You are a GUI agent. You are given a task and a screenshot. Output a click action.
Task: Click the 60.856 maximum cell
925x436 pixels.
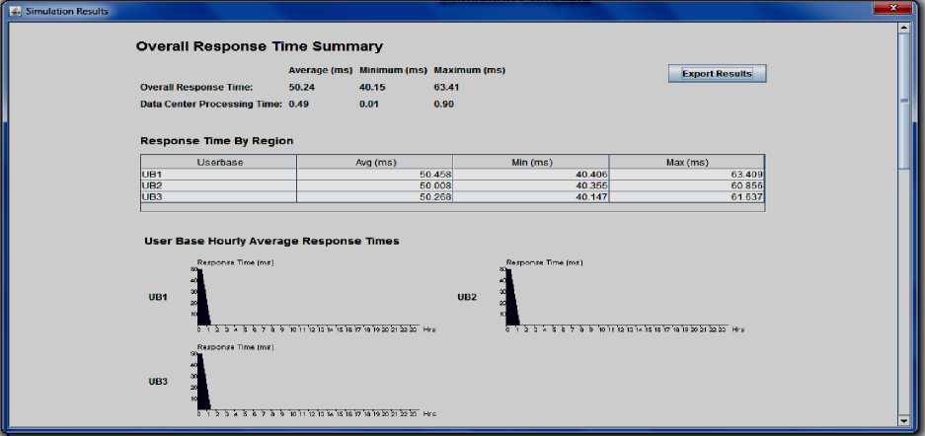(x=687, y=185)
